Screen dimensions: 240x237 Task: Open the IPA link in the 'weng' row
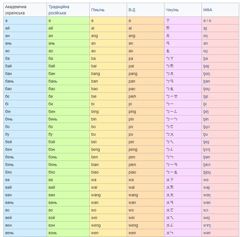point(207,225)
